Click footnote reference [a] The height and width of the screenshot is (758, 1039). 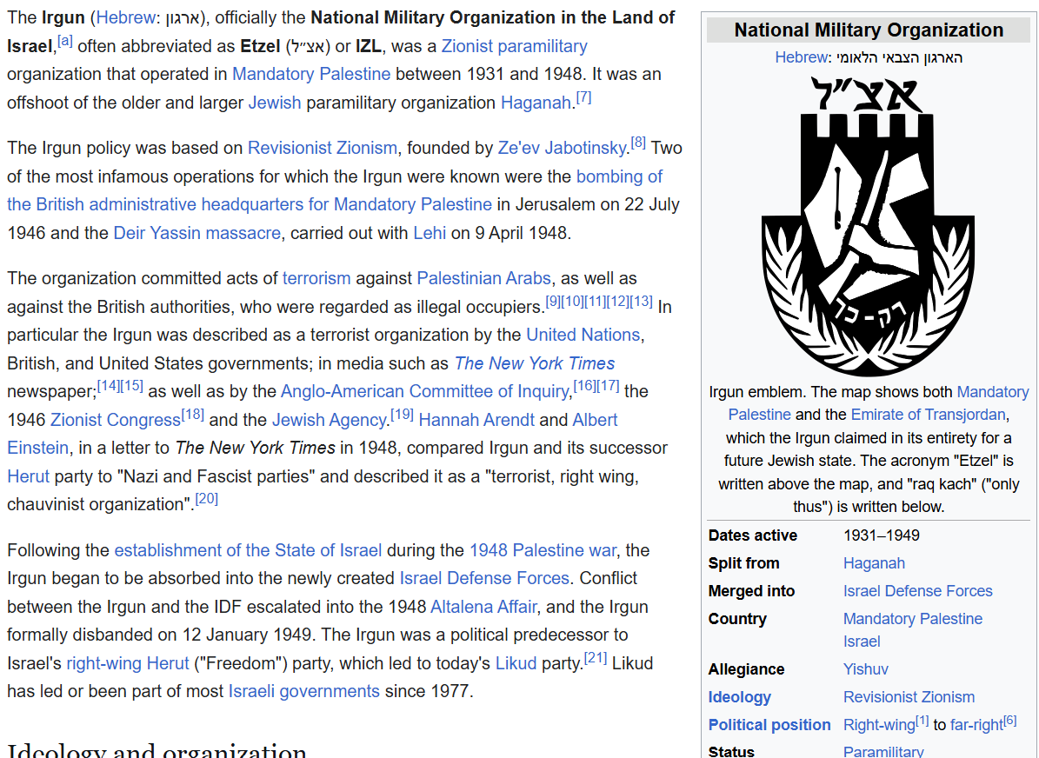point(65,41)
